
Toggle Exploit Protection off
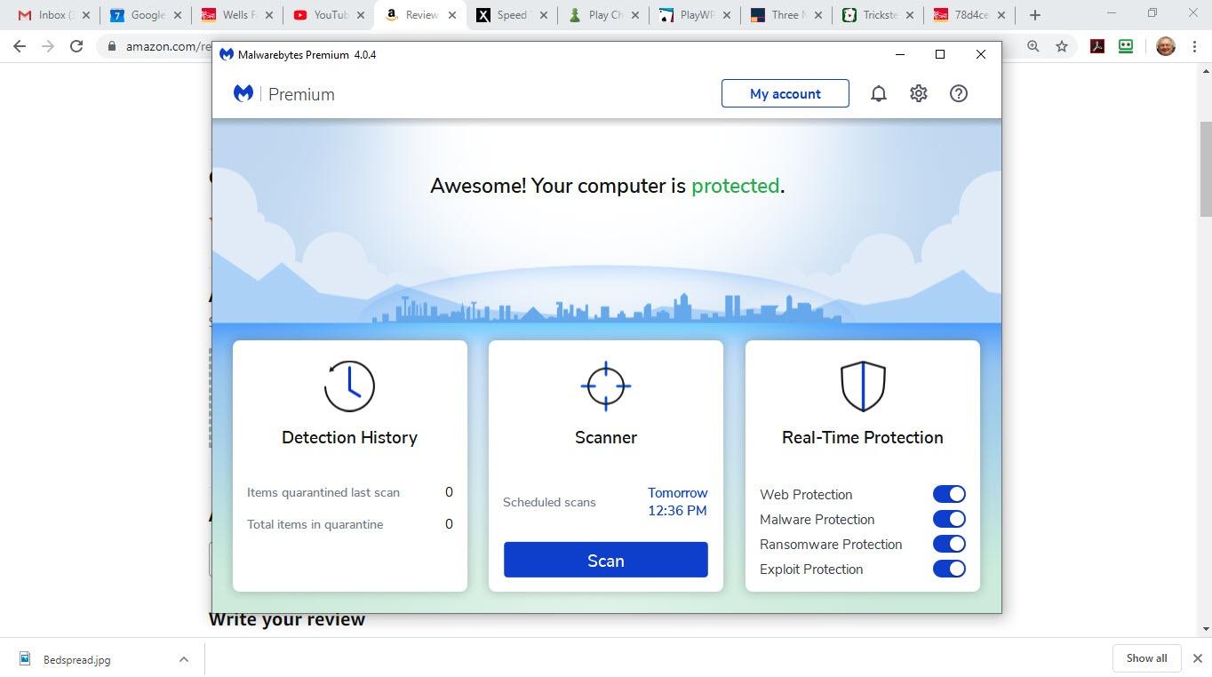(x=949, y=568)
